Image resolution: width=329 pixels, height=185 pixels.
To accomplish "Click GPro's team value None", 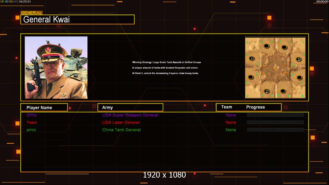I will 231,115.
